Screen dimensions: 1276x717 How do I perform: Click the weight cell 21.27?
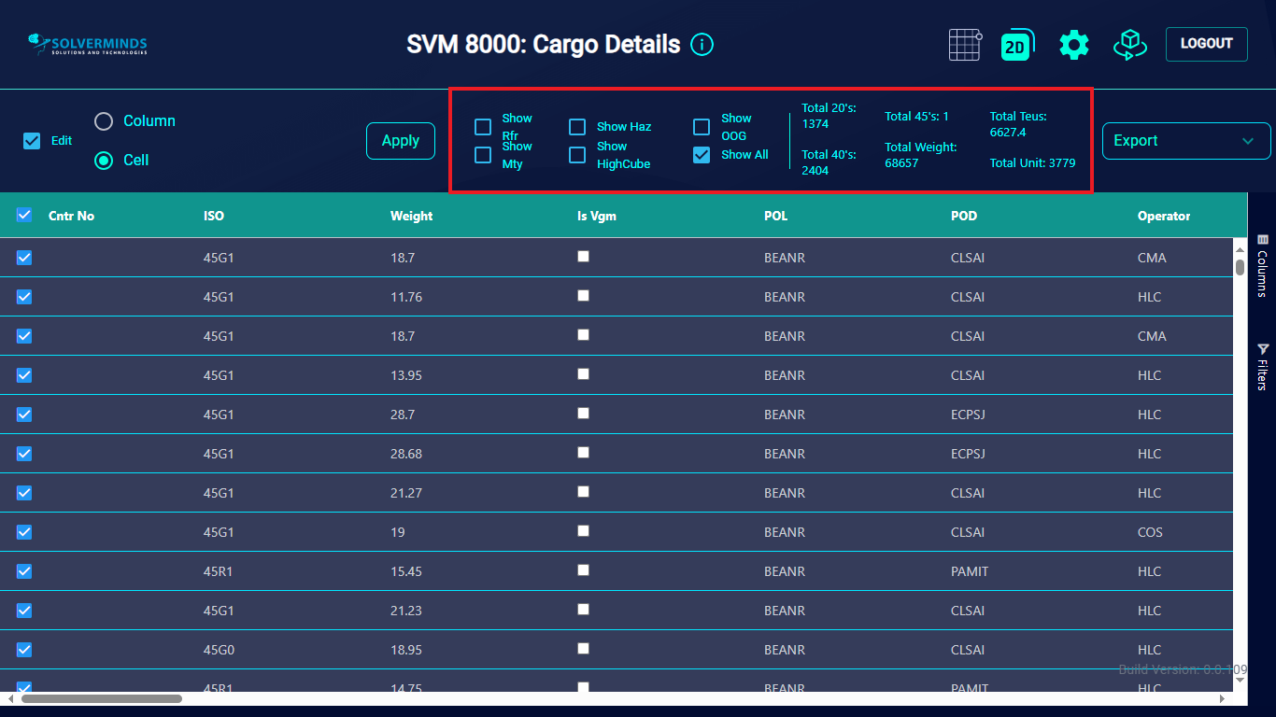[406, 493]
